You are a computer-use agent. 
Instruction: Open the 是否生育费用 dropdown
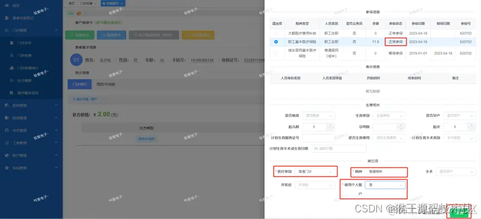pyautogui.click(x=389, y=138)
